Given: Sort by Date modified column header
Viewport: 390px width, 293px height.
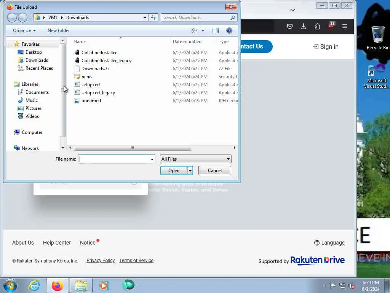Looking at the screenshot, I should 187,42.
